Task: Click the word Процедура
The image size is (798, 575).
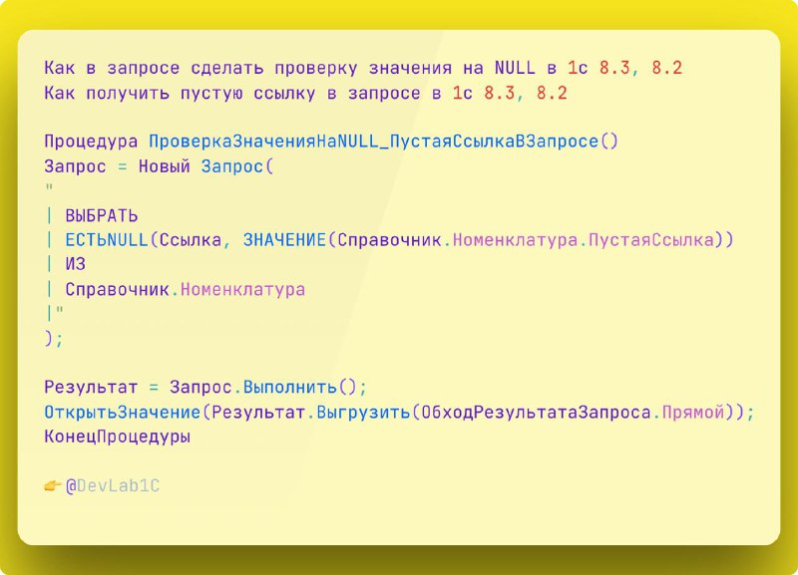Action: (91, 141)
